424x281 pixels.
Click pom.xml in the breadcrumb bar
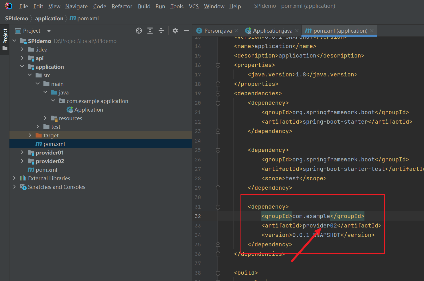[x=84, y=18]
